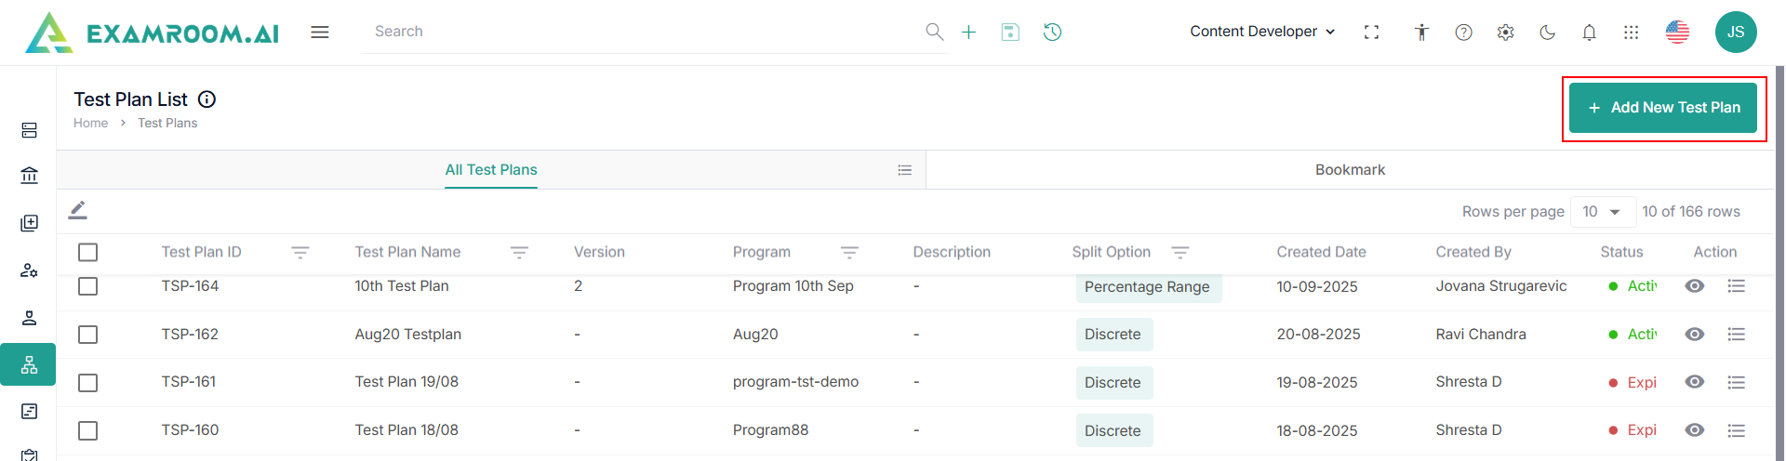This screenshot has height=461, width=1786.
Task: Select the TSP-164 row checkbox
Action: 88,286
